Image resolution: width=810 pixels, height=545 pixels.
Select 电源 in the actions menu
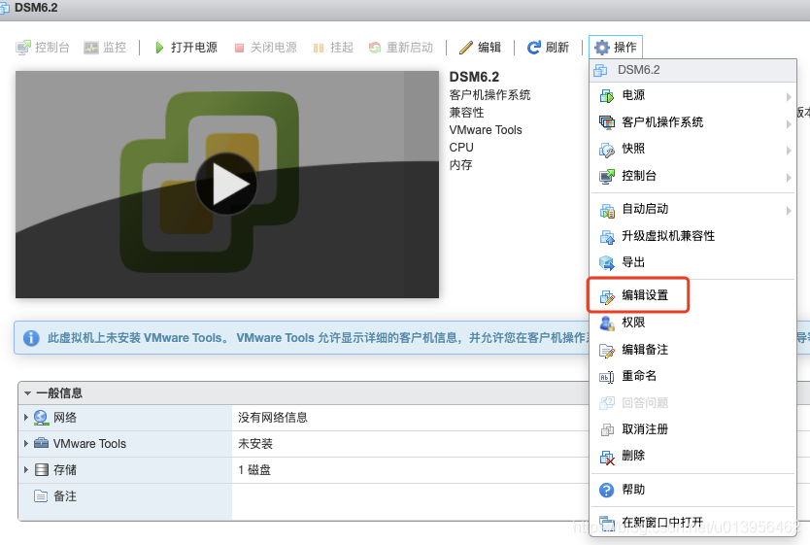pos(692,95)
